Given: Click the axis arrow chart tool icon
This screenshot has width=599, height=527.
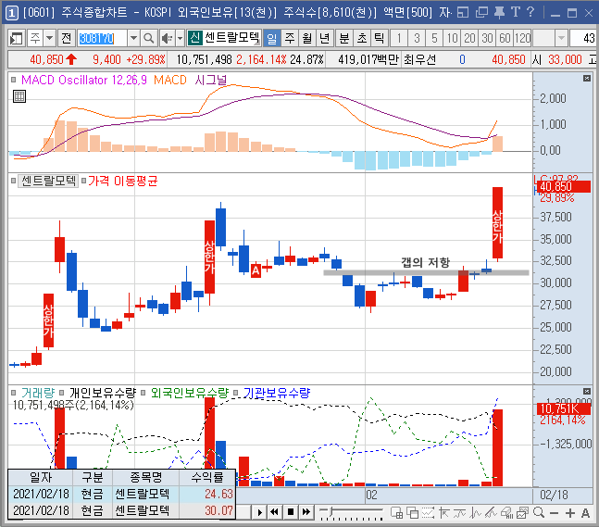Looking at the screenshot, I should tap(443, 513).
